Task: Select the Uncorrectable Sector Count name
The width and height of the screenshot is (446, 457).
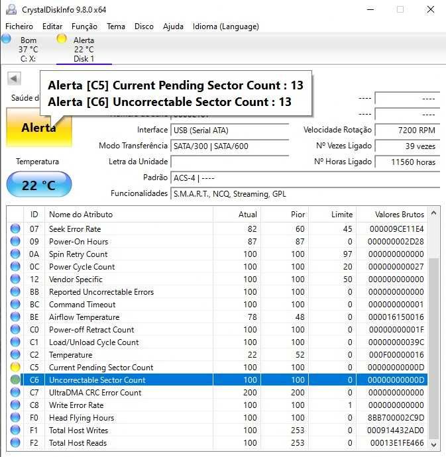Action: (97, 380)
